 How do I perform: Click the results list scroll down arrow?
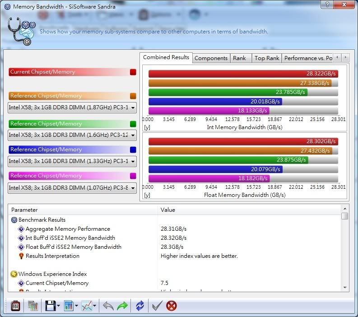(345, 288)
